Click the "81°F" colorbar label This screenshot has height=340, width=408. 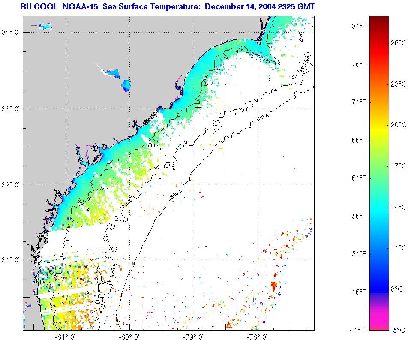[359, 26]
